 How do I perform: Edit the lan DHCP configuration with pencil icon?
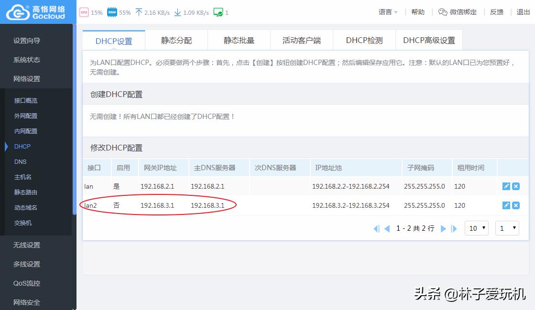point(506,186)
